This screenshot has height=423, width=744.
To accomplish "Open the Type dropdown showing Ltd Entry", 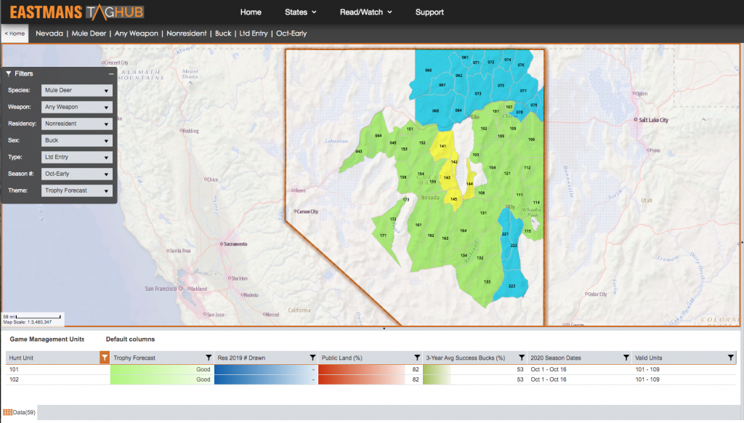I will point(76,157).
